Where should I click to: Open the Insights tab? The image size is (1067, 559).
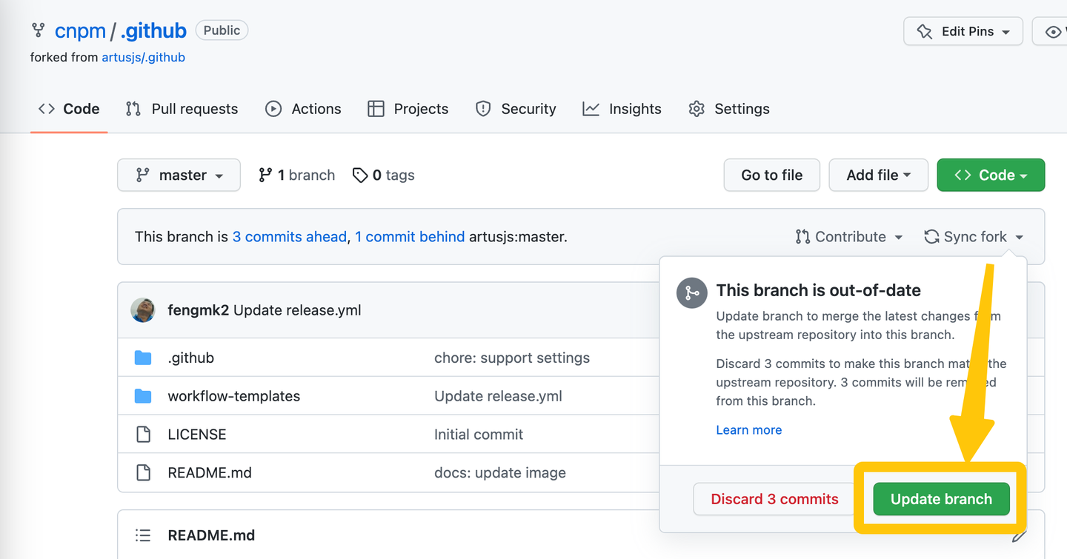click(622, 109)
